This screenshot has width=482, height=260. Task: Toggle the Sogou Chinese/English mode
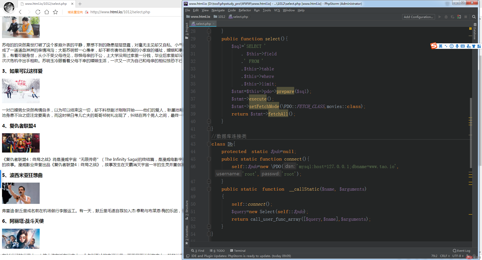tap(441, 46)
